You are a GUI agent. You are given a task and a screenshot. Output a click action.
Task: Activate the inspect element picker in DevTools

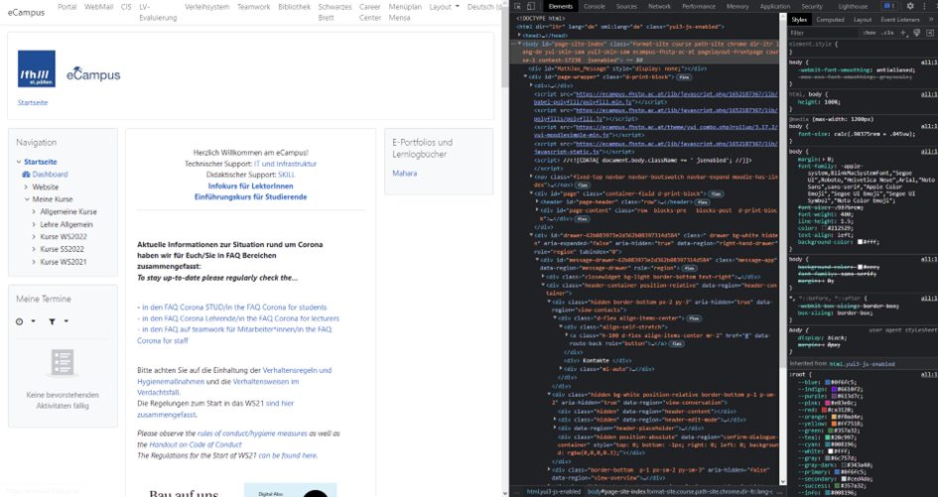[518, 6]
